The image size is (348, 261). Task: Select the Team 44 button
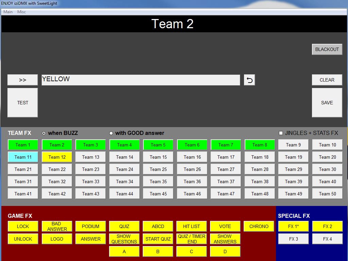[124, 193]
